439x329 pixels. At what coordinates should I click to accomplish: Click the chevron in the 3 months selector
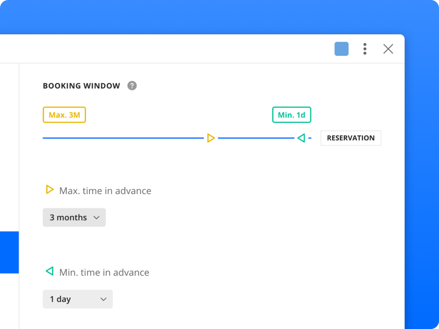coord(97,218)
